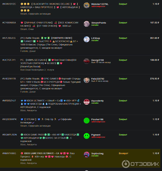
Task: Click LXShop profile avatar
Action: (x=86, y=39)
